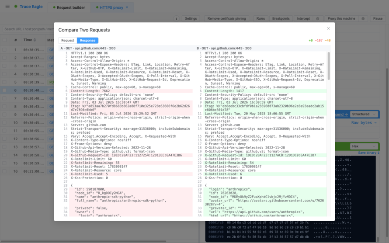Close the HTTPS proxy tab
The image size is (389, 243).
127,7
